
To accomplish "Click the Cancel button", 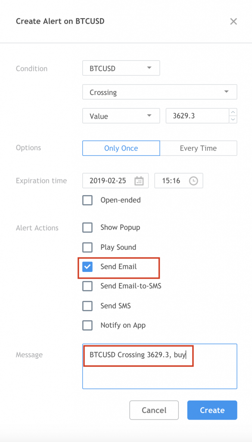I will [154, 410].
